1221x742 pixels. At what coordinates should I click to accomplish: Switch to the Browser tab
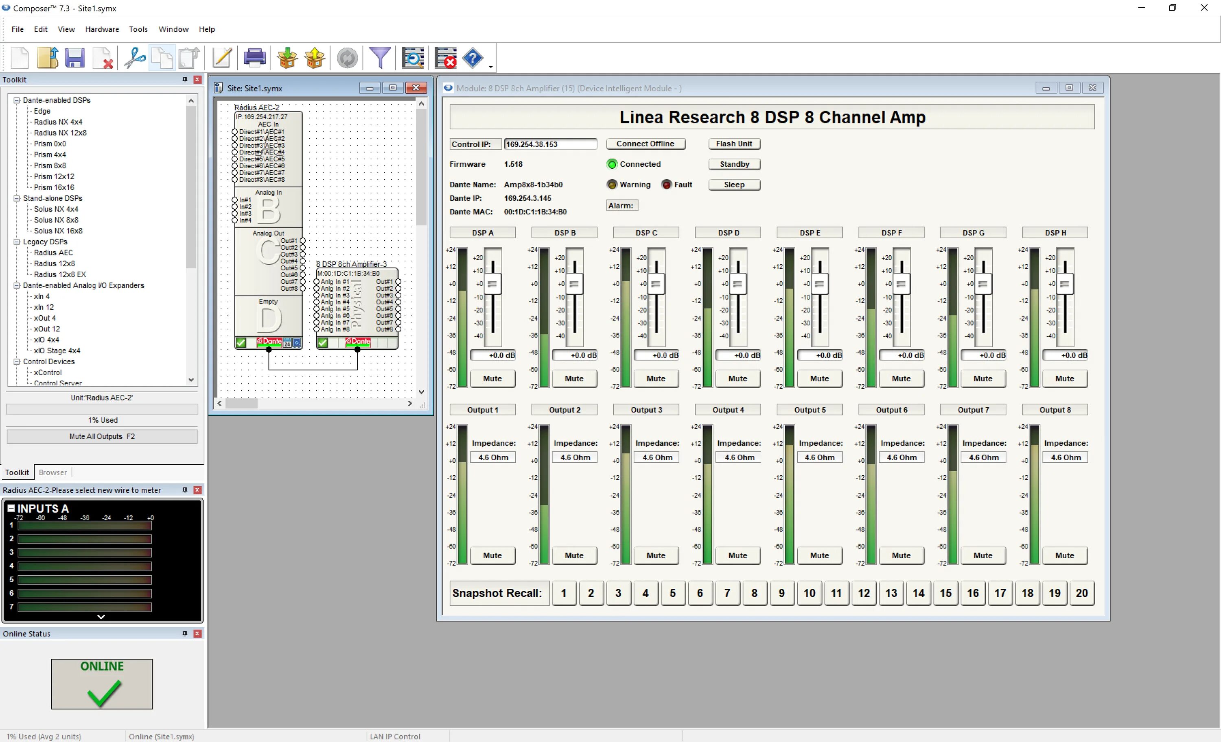tap(53, 472)
